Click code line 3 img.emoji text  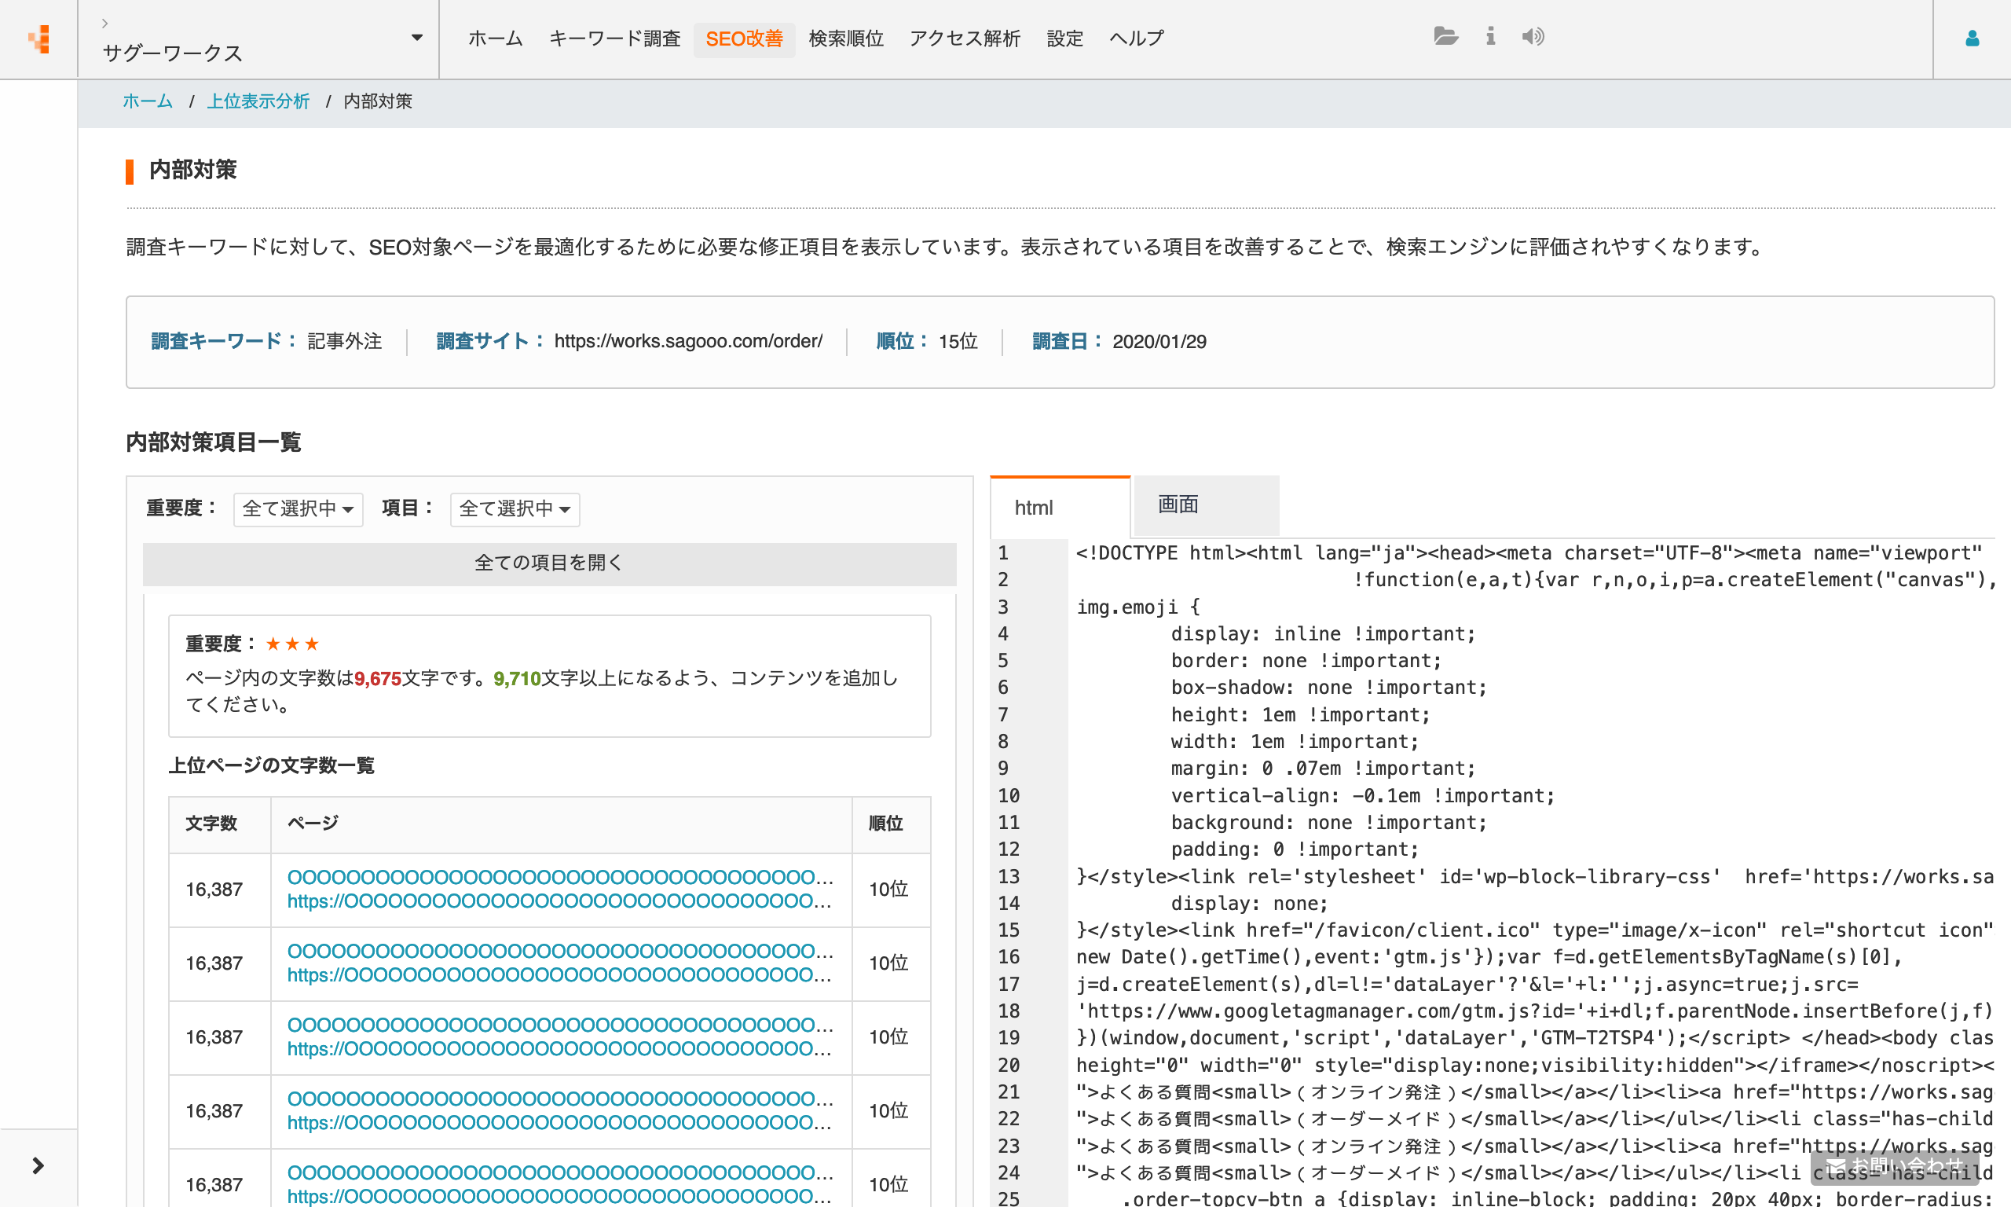[x=1137, y=607]
